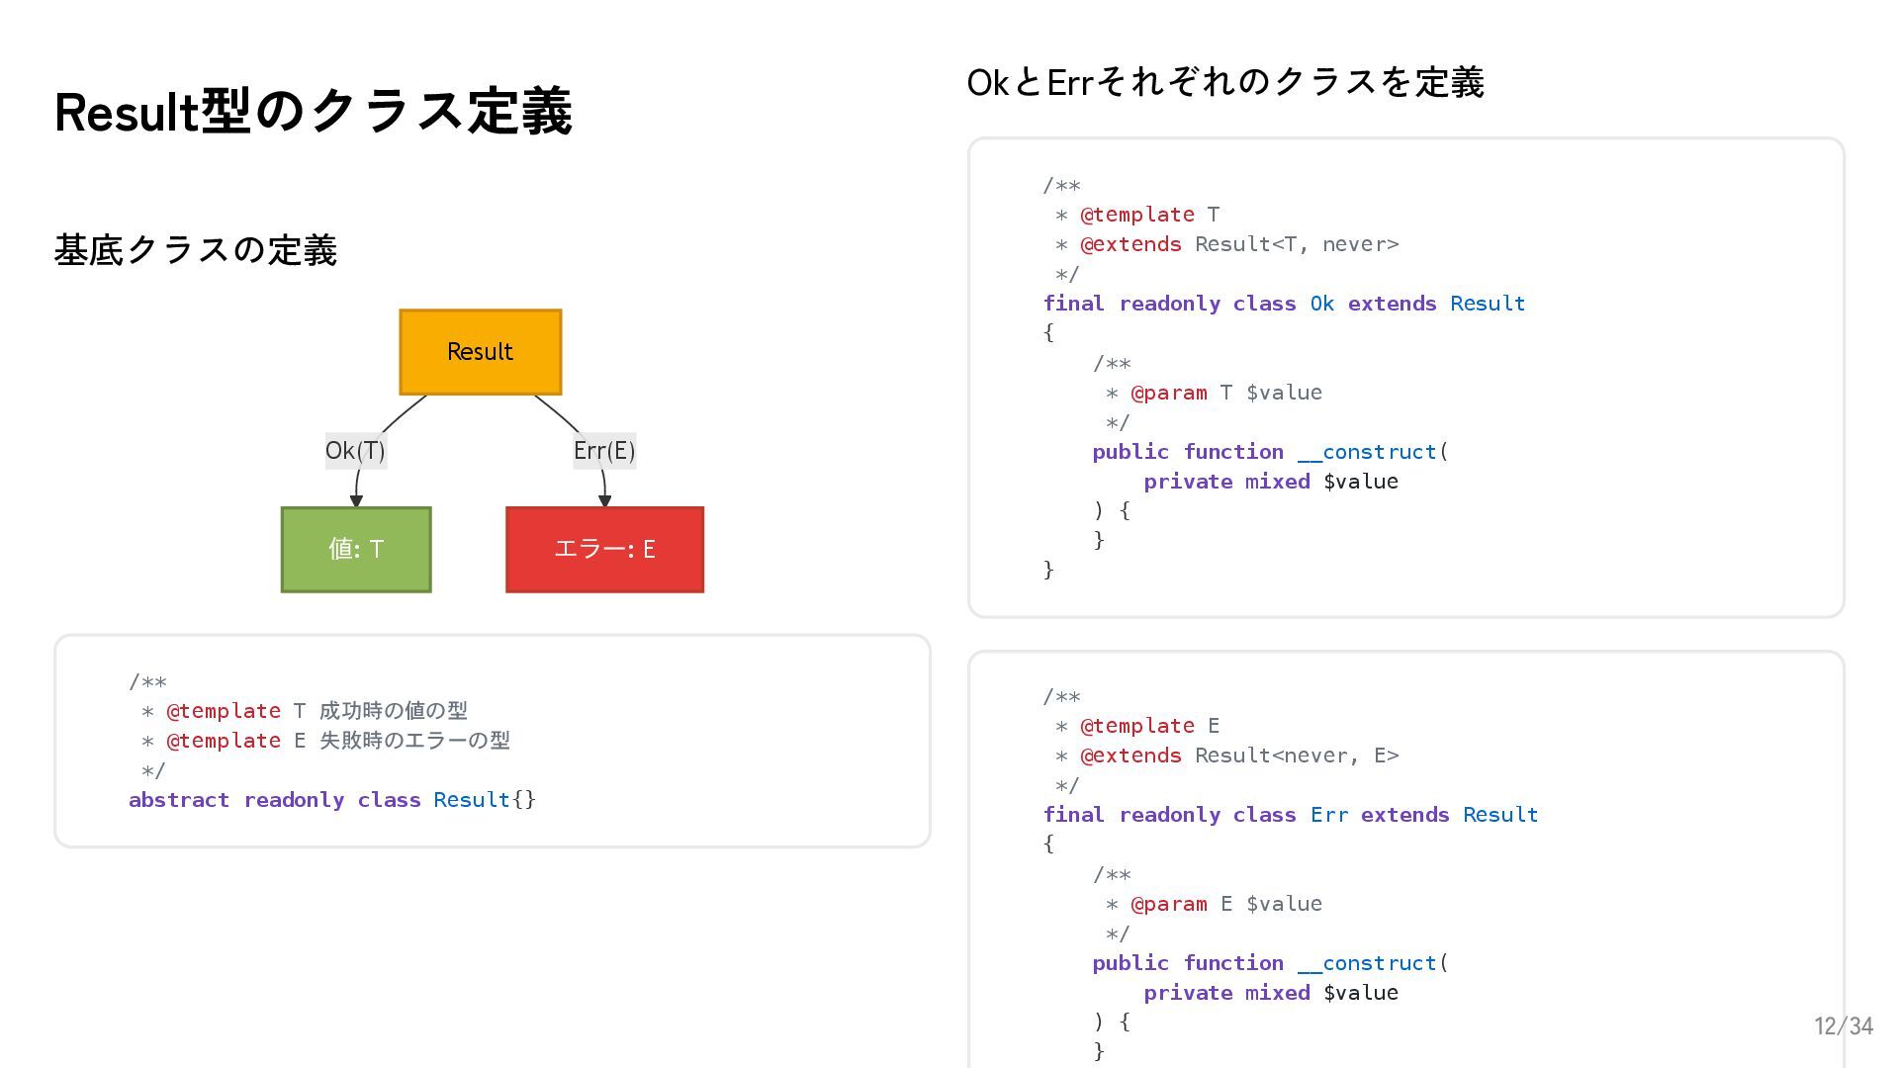Screen dimensions: 1899x1068
Task: Click the OkとErrそれぞれのクラスを定義 heading
Action: click(x=1224, y=82)
